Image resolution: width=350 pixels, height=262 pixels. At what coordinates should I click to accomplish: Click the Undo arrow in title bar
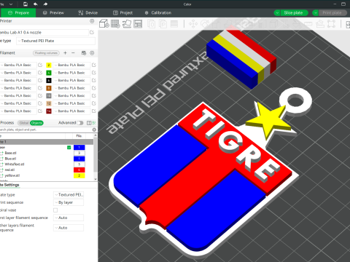coord(36,4)
